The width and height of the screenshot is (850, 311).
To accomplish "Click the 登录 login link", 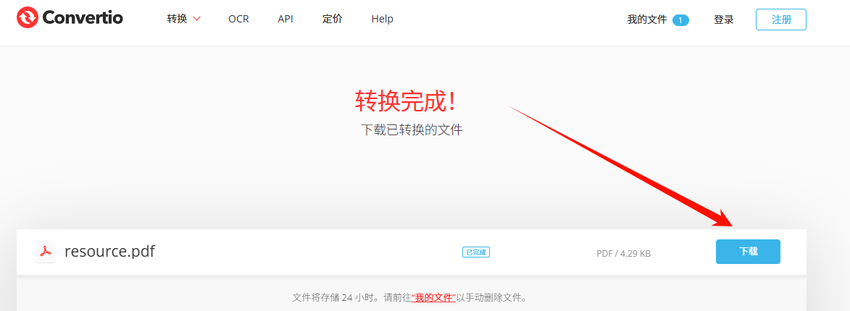I will [x=724, y=20].
